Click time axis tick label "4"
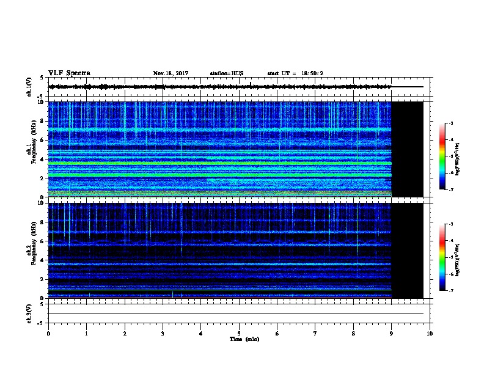The width and height of the screenshot is (484, 374). click(x=201, y=334)
